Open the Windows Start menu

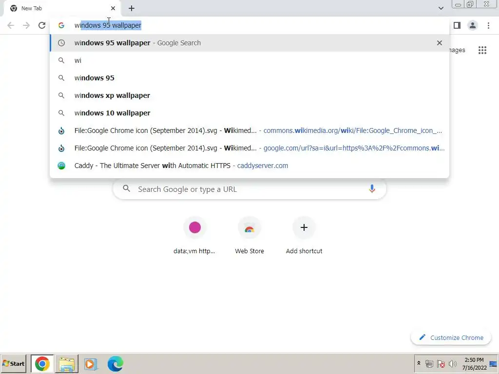(x=13, y=363)
